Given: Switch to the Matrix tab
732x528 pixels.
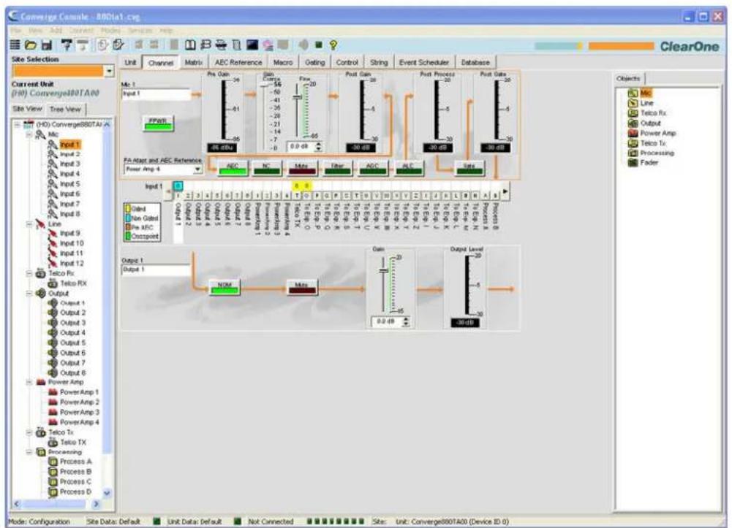Looking at the screenshot, I should [193, 63].
